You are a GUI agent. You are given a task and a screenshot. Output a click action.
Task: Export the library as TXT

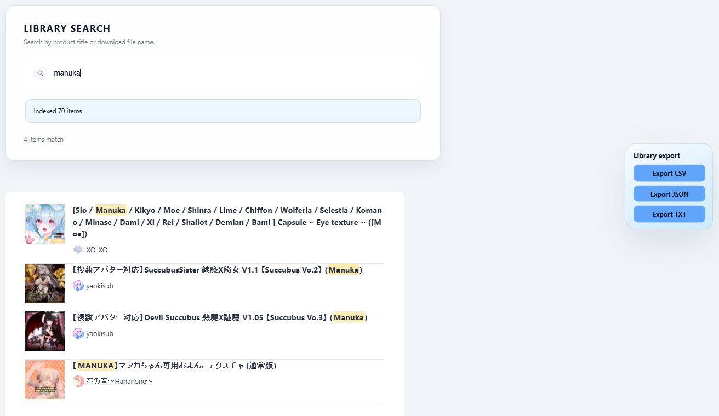click(x=669, y=214)
